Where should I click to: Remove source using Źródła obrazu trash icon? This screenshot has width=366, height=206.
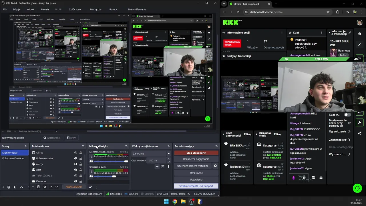[x=39, y=187]
